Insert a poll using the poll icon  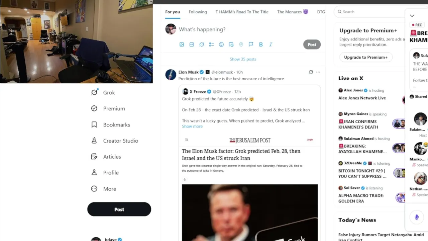(x=211, y=45)
